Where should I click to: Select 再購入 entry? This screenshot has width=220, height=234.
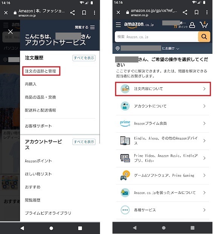[x=31, y=84]
